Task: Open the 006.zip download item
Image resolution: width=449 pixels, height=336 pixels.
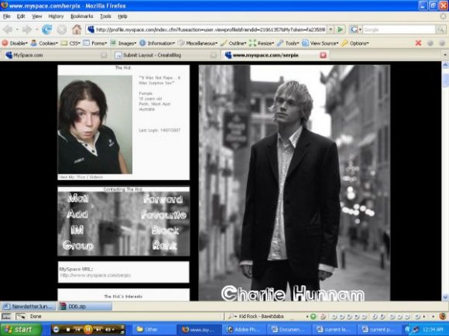Action: point(84,307)
